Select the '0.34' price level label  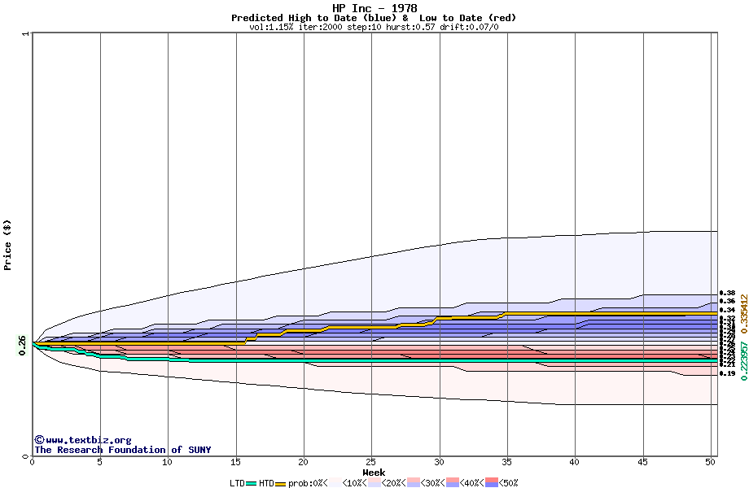coord(728,310)
